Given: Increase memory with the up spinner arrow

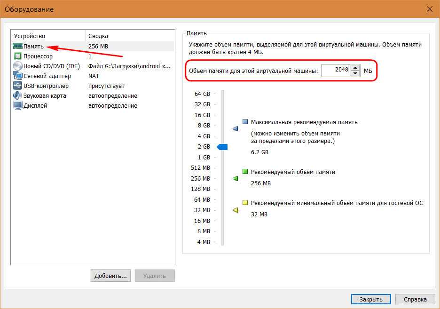Looking at the screenshot, I should (x=355, y=68).
